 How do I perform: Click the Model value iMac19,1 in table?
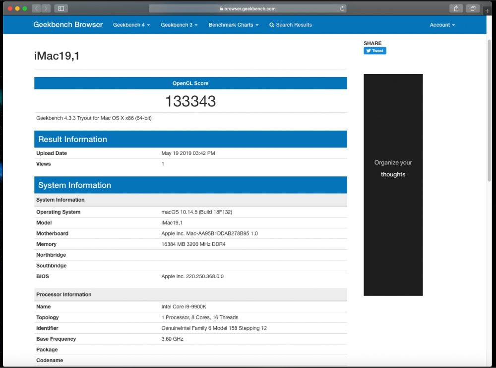172,223
